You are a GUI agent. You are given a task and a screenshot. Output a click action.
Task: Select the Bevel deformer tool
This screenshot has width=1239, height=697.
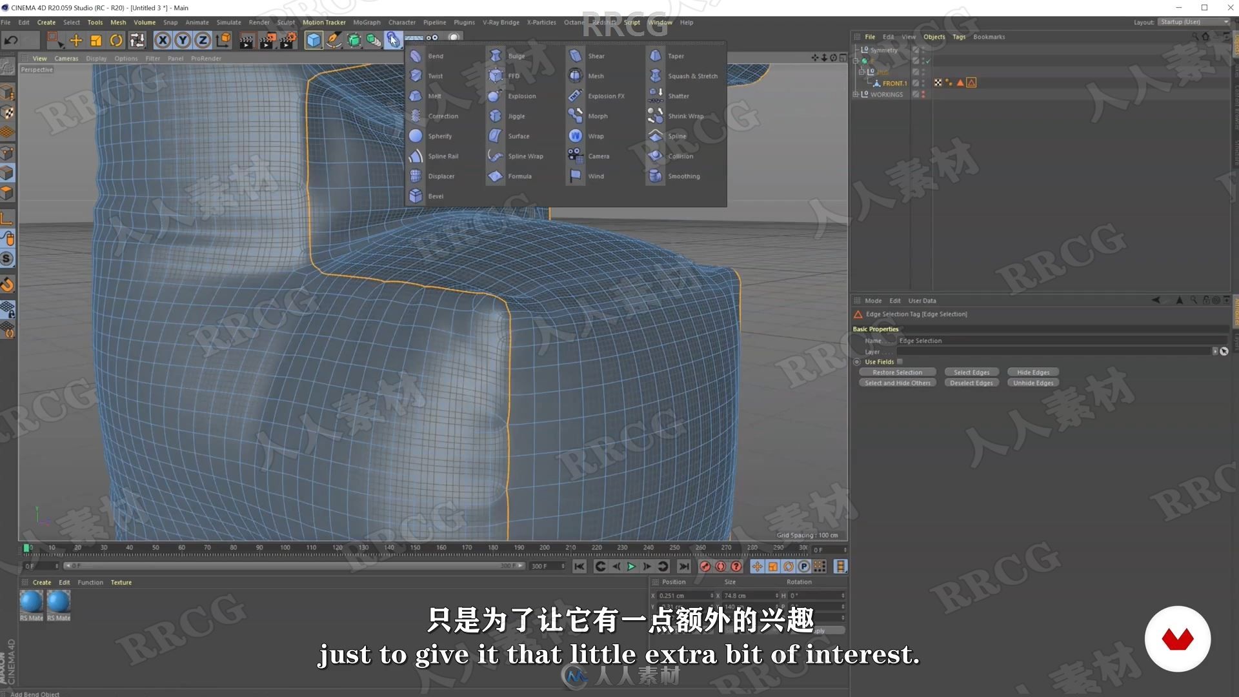(435, 195)
